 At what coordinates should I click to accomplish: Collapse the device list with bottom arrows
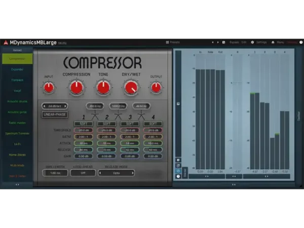click(x=17, y=185)
